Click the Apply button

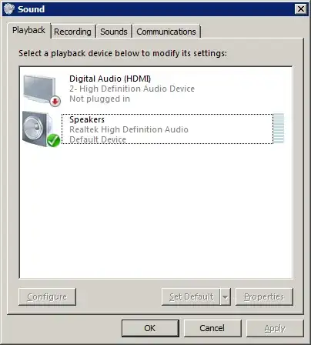(275, 328)
